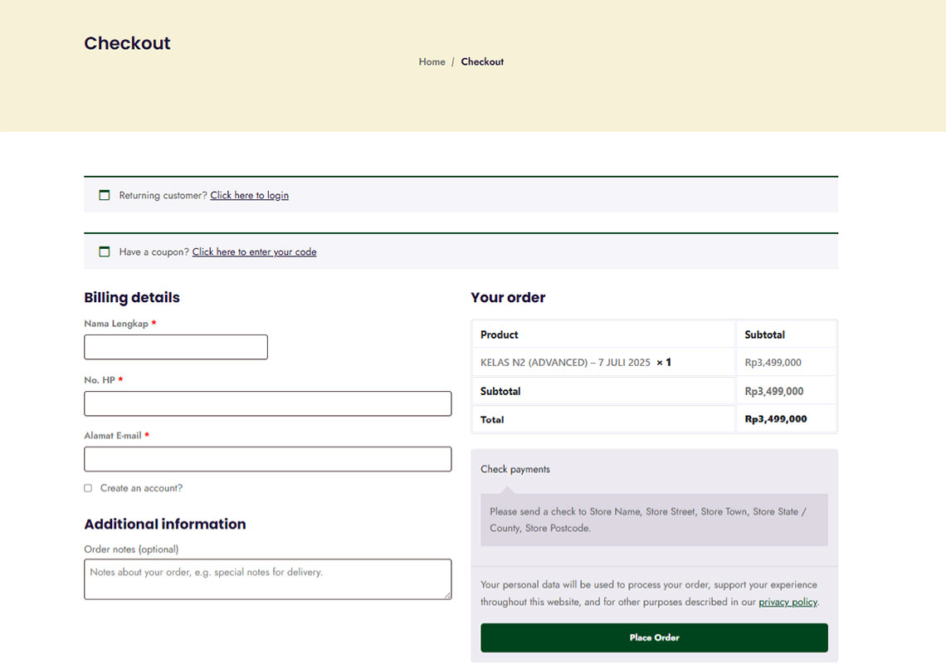Click the Product column header

[499, 334]
